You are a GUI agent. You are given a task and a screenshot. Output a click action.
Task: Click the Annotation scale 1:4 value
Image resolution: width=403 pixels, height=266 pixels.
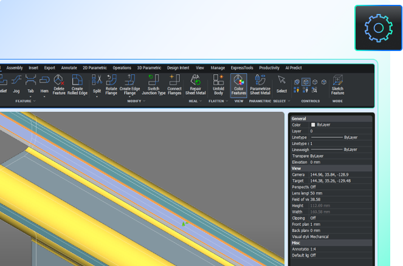340,249
